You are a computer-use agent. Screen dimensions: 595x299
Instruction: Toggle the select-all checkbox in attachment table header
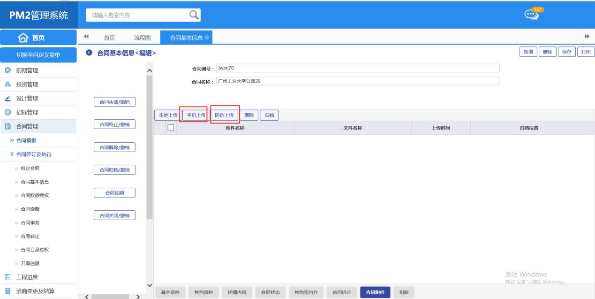171,128
